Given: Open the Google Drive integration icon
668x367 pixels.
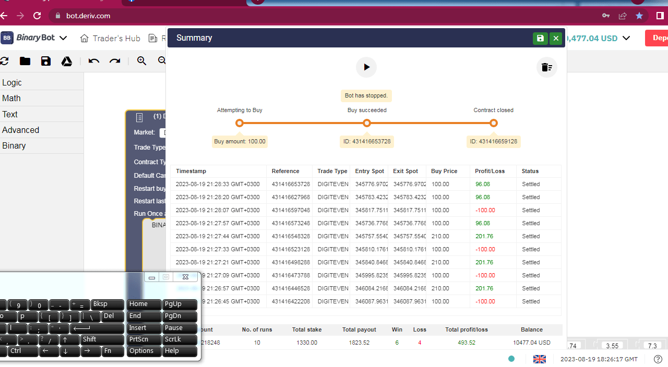Looking at the screenshot, I should pos(67,61).
